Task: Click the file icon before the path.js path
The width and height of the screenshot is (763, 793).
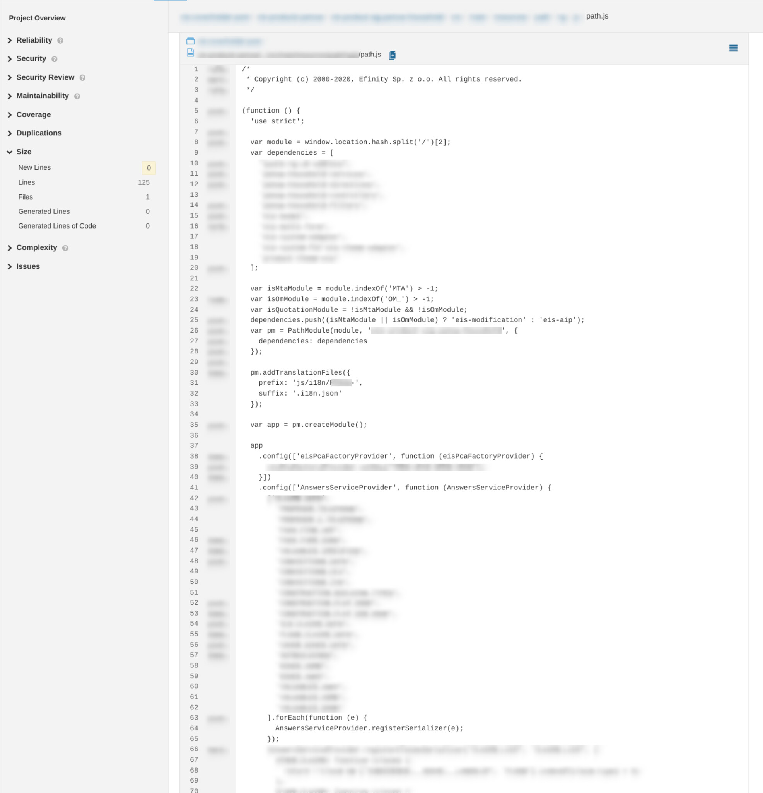Action: 190,53
